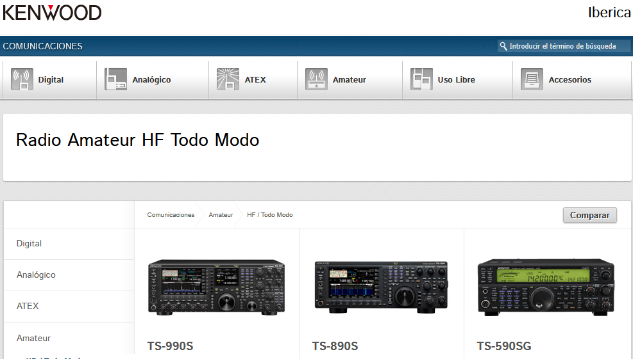This screenshot has width=633, height=359.
Task: Click the Uso Libre handheld icon
Action: point(421,80)
